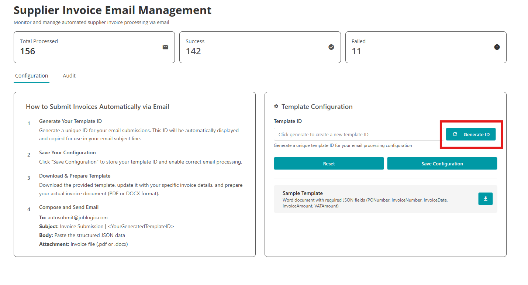Click the exclamation icon in Failed card
Screen dimensions: 528x285
pos(497,47)
